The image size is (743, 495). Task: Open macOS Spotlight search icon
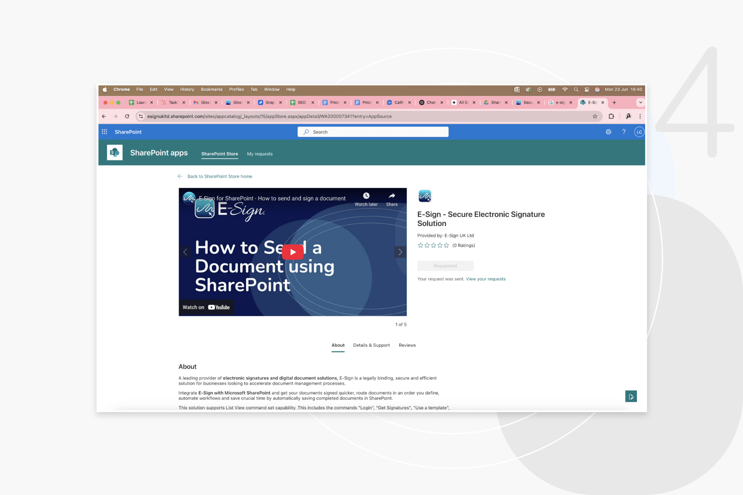576,90
